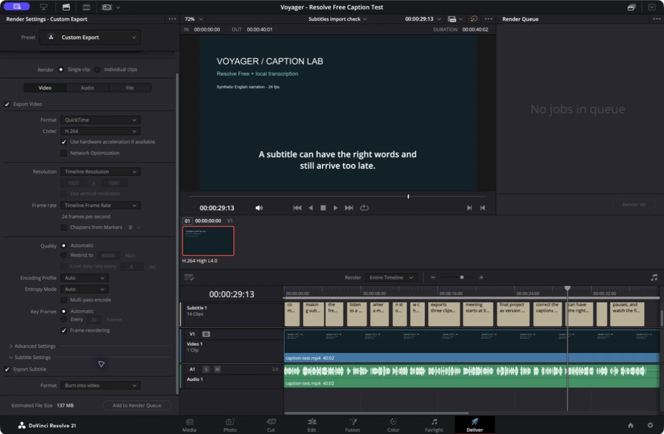
Task: Toggle the Clips view clapperboard icon
Action: click(66, 7)
